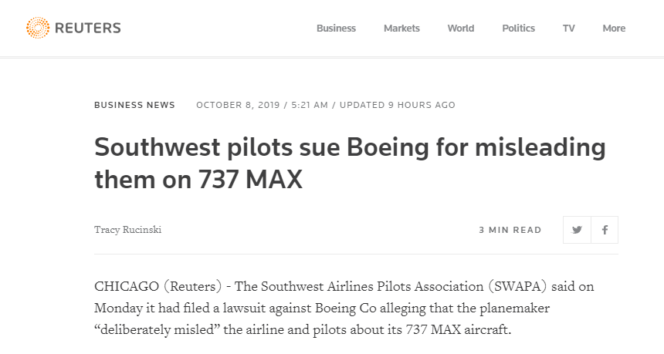Open the Business section

(x=336, y=29)
